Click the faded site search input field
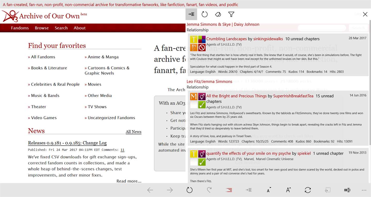The width and height of the screenshot is (371, 197). [322, 28]
